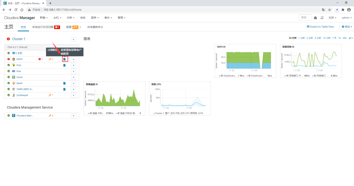Open the 诊断 menu in top navigation
Image resolution: width=354 pixels, height=186 pixels.
point(71,18)
